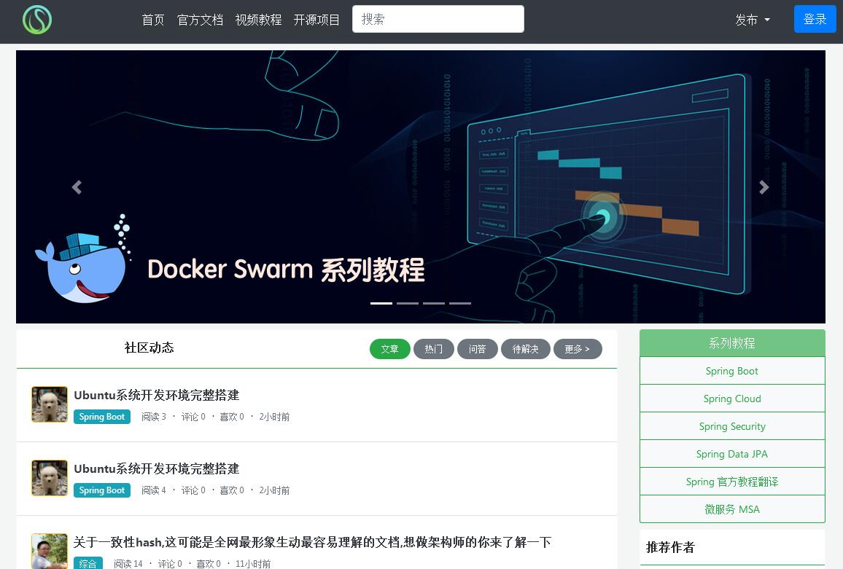Advance carousel with next arrow
The height and width of the screenshot is (569, 843).
(x=764, y=187)
